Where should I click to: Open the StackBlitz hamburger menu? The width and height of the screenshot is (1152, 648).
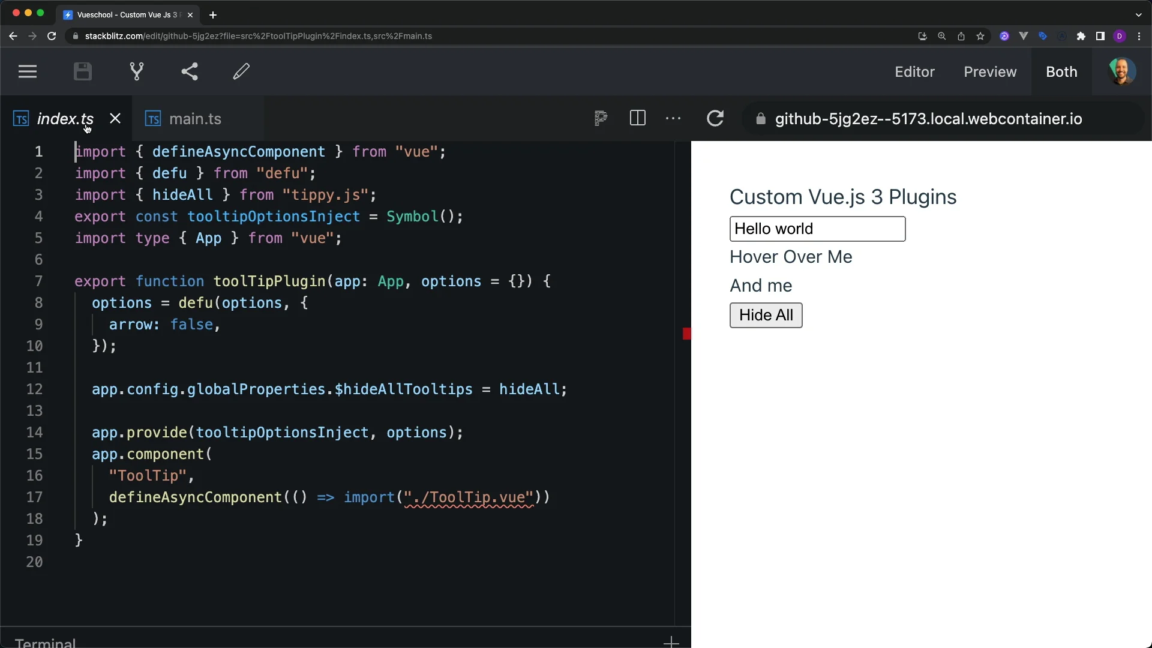(28, 72)
